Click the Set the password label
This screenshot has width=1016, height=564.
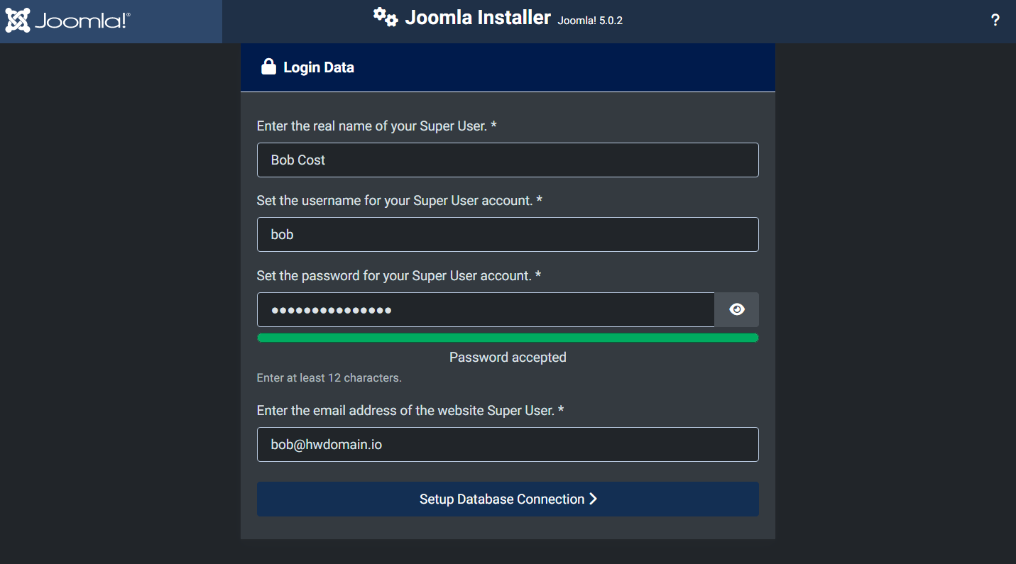tap(398, 275)
